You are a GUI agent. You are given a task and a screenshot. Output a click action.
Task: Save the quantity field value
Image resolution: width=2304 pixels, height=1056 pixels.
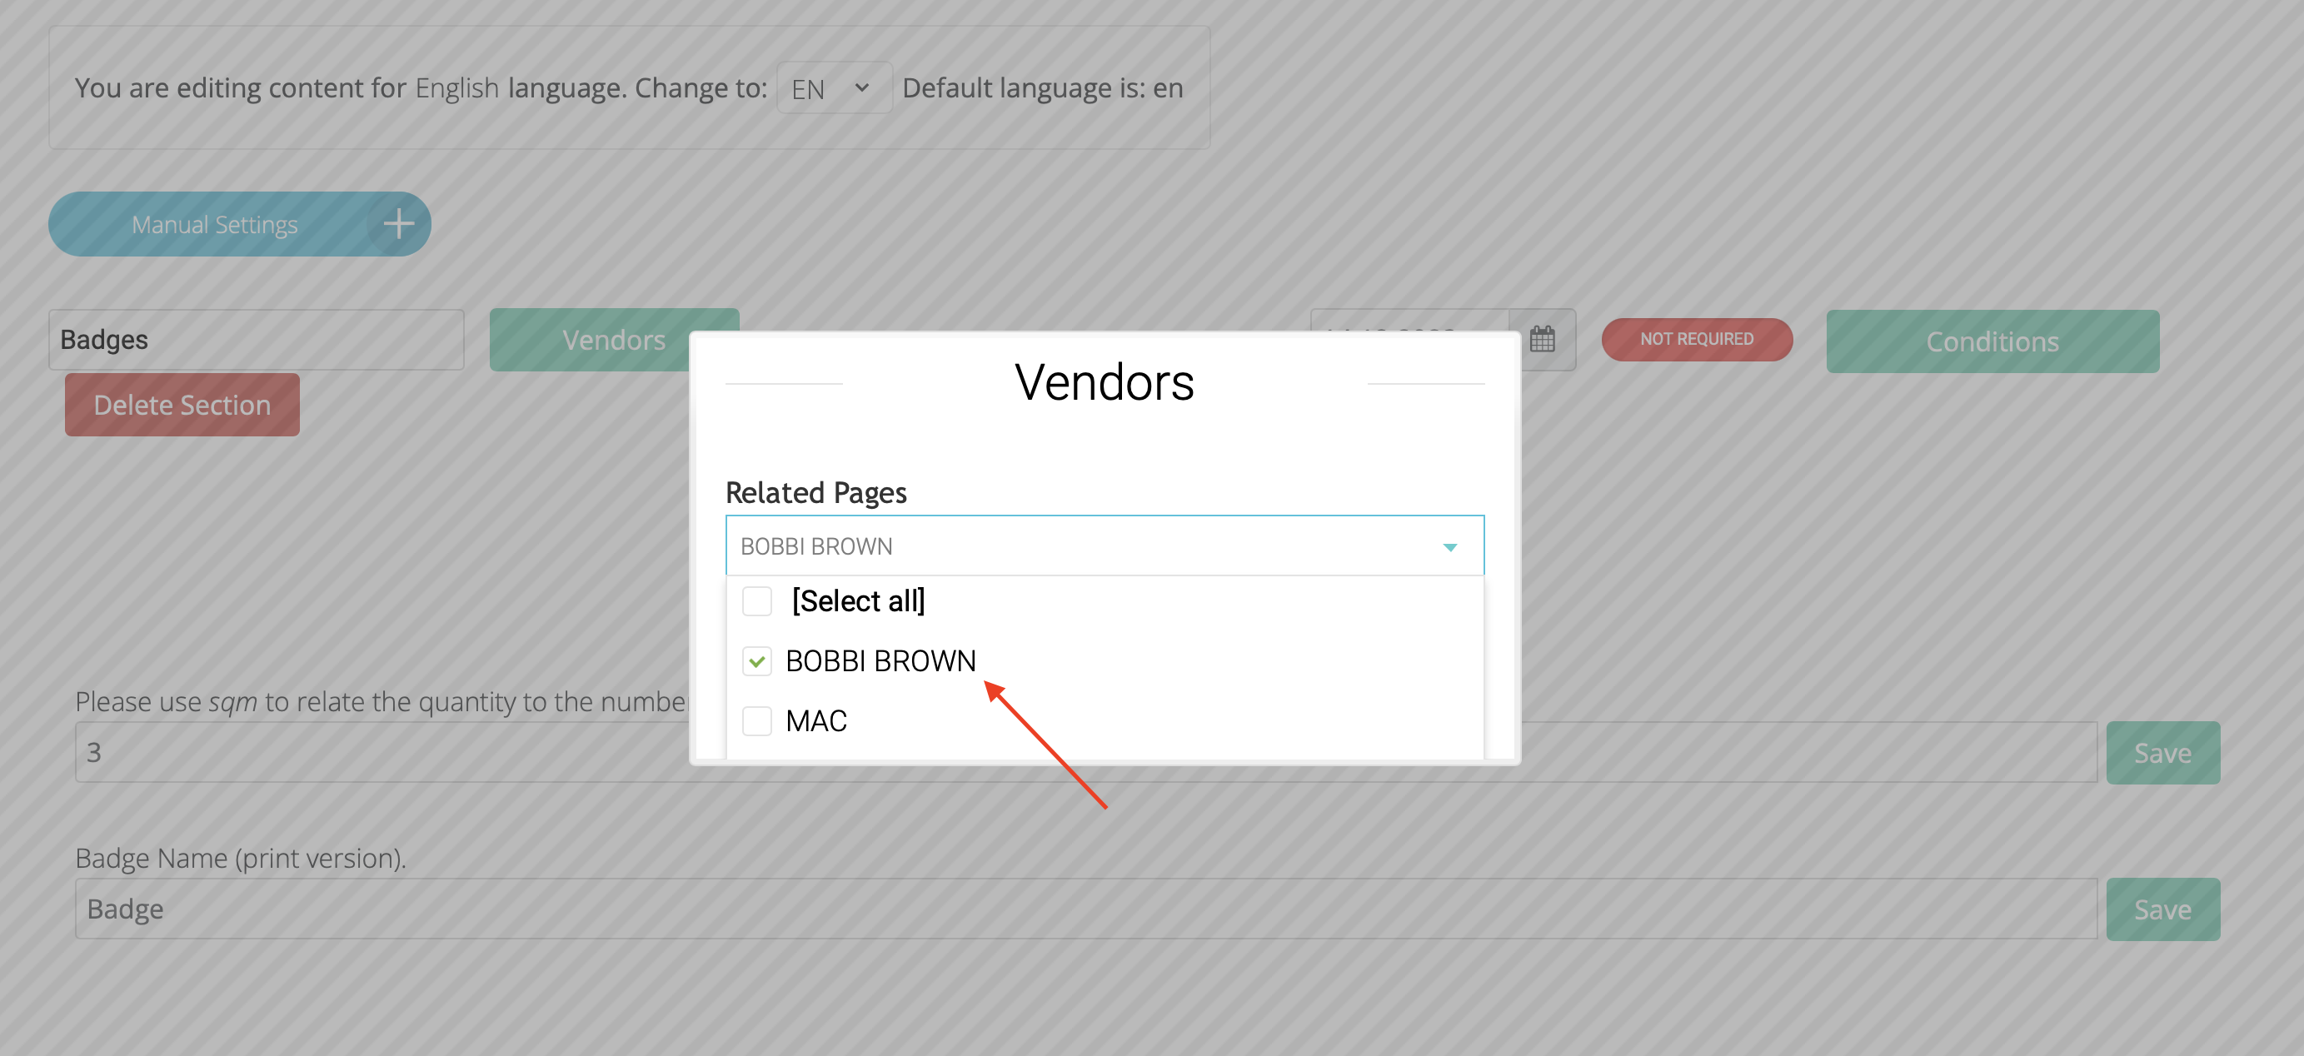point(2162,753)
